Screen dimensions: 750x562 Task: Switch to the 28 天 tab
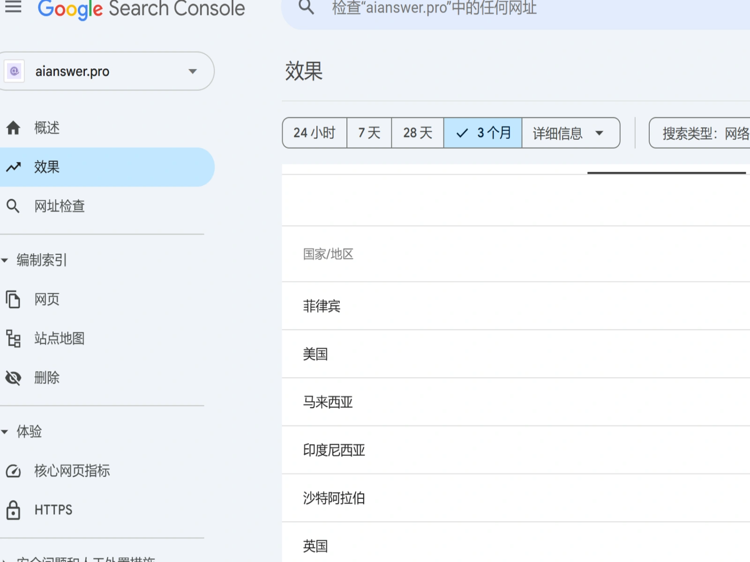click(417, 133)
